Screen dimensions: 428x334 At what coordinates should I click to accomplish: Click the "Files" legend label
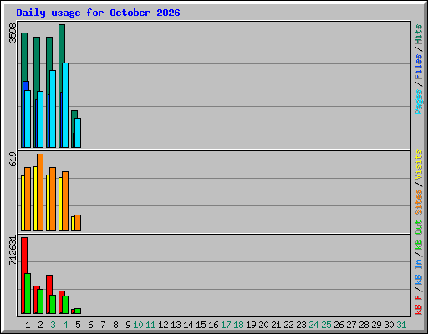click(x=418, y=67)
